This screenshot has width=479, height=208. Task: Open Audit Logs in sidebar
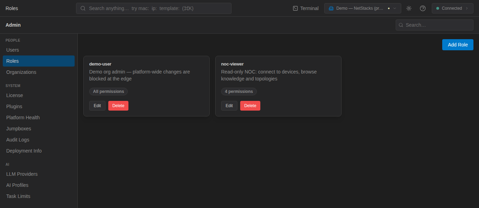tap(39, 140)
